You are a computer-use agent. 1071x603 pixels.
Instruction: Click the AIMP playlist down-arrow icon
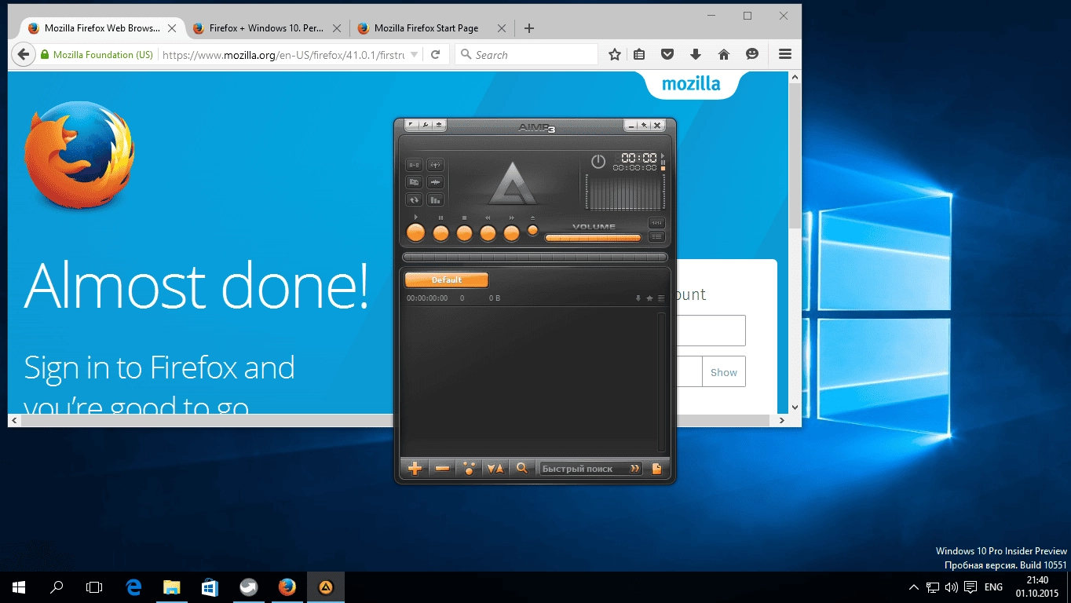click(638, 298)
